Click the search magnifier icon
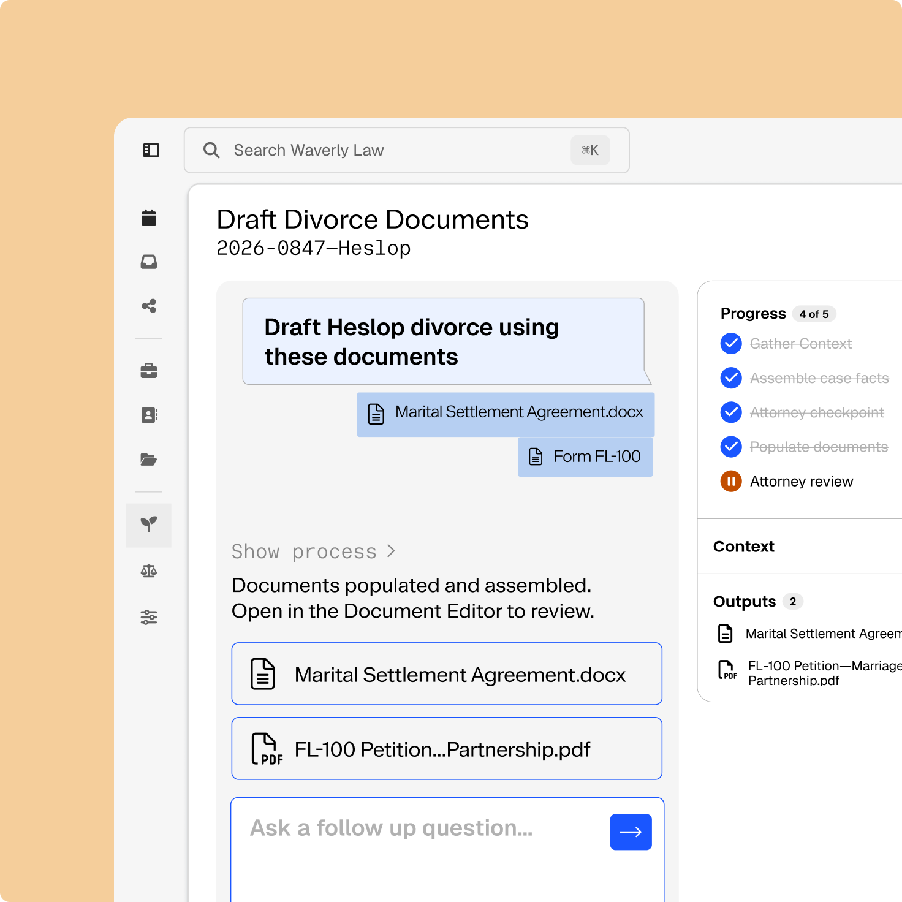This screenshot has height=902, width=902. [x=211, y=150]
